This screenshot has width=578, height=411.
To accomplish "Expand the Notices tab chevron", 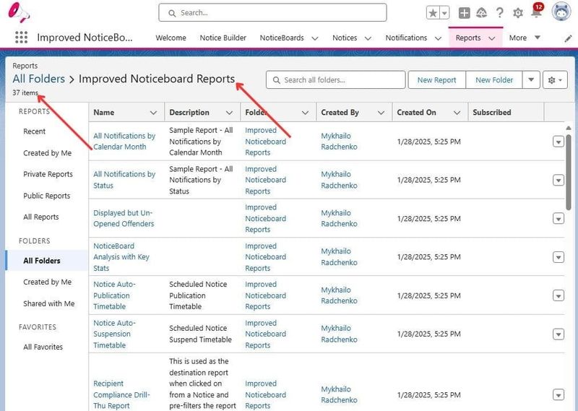I will (x=368, y=38).
